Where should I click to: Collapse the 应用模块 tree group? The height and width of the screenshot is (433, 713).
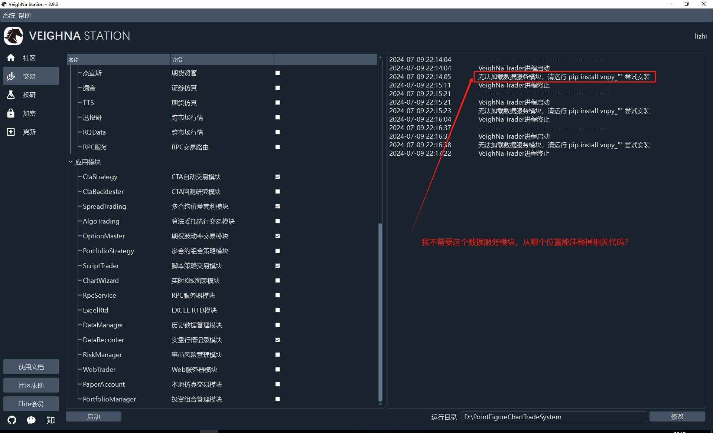coord(71,162)
